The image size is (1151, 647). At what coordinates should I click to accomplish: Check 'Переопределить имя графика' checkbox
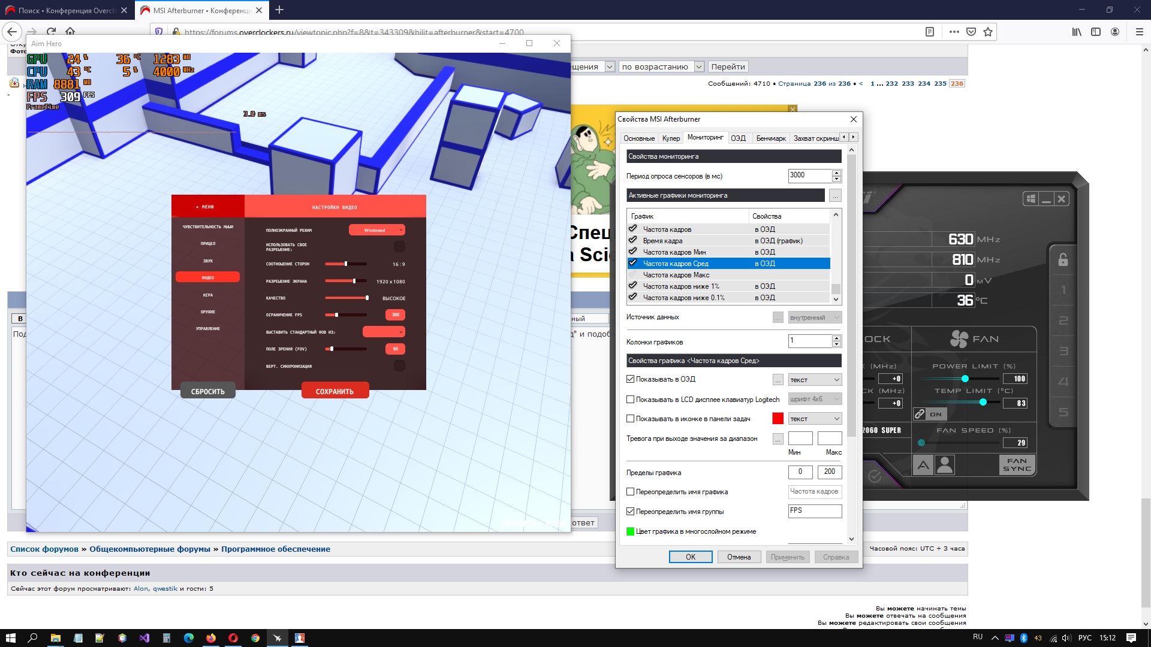pyautogui.click(x=630, y=492)
